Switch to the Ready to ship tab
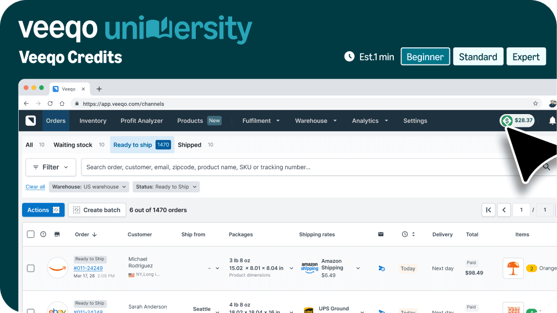This screenshot has height=313, width=557. [x=142, y=145]
